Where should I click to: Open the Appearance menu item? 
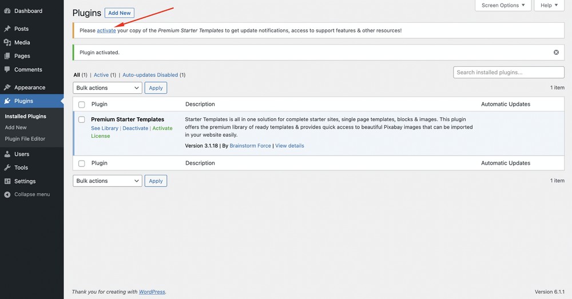click(30, 87)
